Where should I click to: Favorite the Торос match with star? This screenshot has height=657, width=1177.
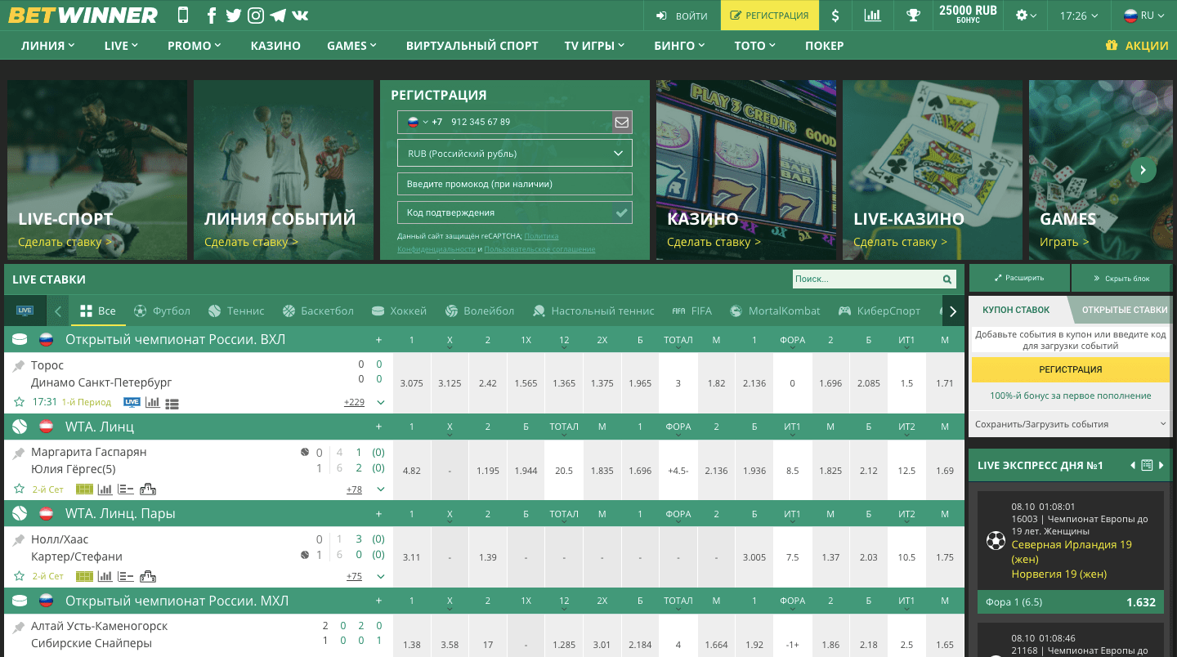click(x=19, y=402)
